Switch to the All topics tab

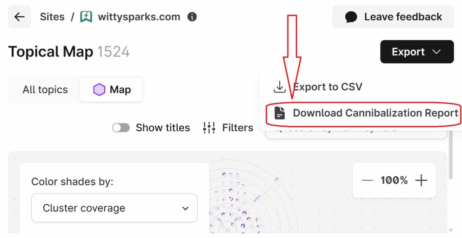[x=45, y=90]
